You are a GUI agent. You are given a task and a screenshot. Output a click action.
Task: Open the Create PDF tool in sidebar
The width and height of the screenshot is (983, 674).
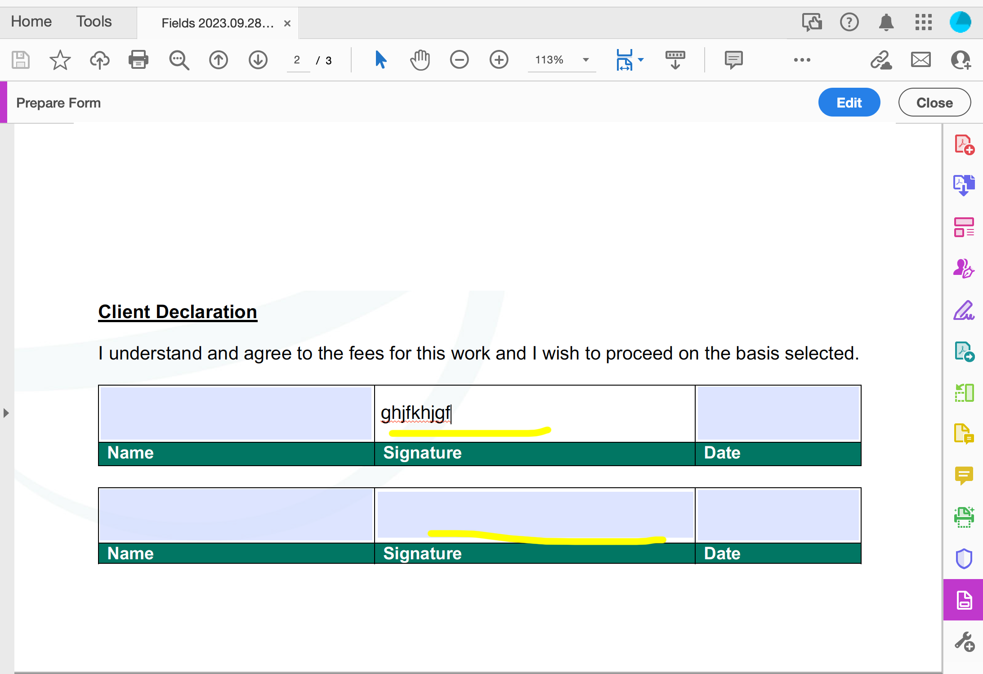(x=964, y=145)
